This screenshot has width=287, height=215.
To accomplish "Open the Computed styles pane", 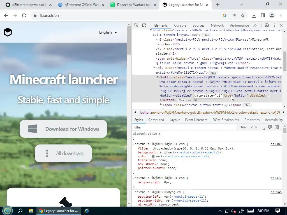I will (156, 120).
